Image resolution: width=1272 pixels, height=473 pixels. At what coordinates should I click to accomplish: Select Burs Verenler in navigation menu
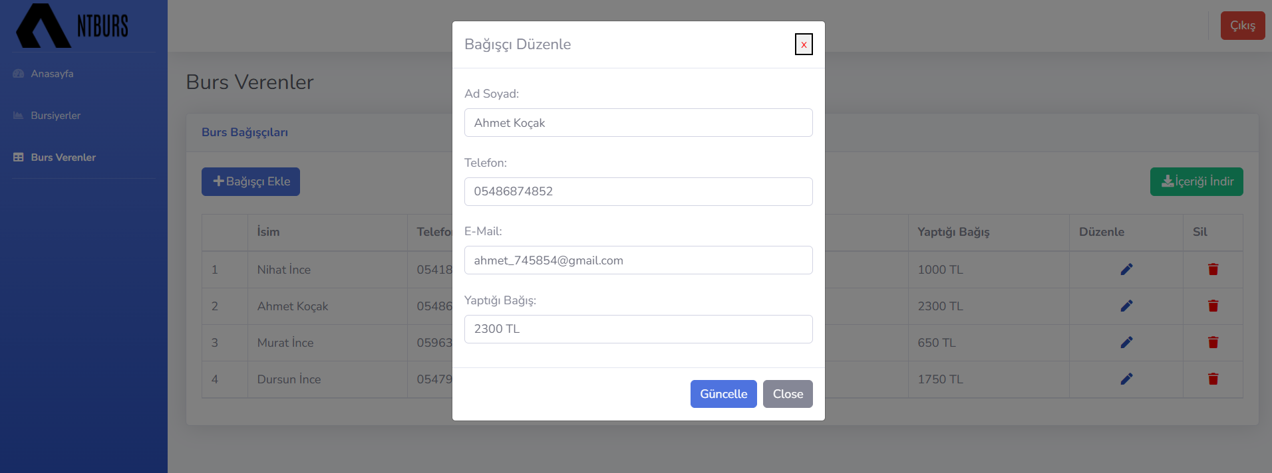pyautogui.click(x=62, y=157)
